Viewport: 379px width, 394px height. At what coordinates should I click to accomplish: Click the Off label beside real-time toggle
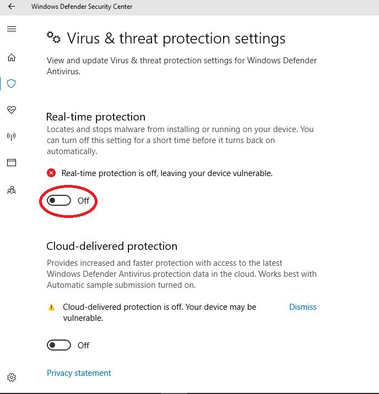click(x=83, y=200)
